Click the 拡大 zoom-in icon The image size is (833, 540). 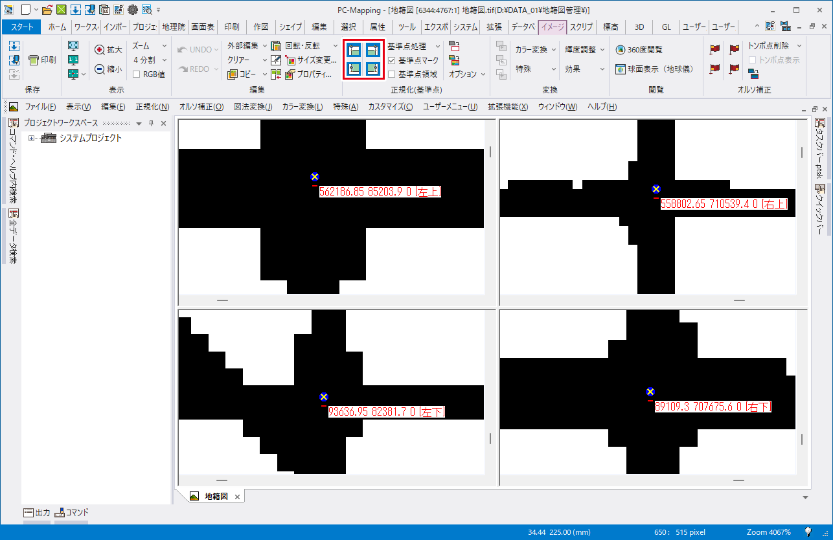click(100, 50)
